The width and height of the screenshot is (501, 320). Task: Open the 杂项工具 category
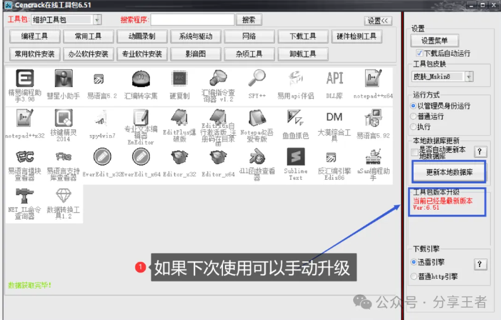pos(249,54)
